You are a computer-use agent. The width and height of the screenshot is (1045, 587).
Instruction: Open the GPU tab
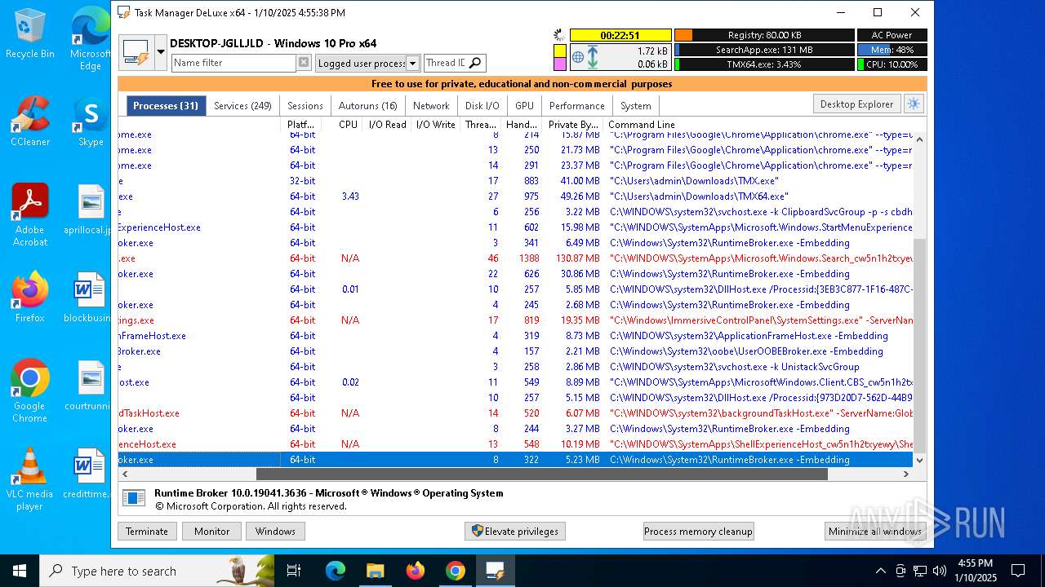coord(524,105)
